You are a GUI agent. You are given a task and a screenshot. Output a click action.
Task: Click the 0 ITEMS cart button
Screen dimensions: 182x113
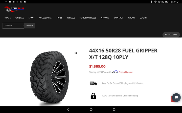(x=171, y=35)
